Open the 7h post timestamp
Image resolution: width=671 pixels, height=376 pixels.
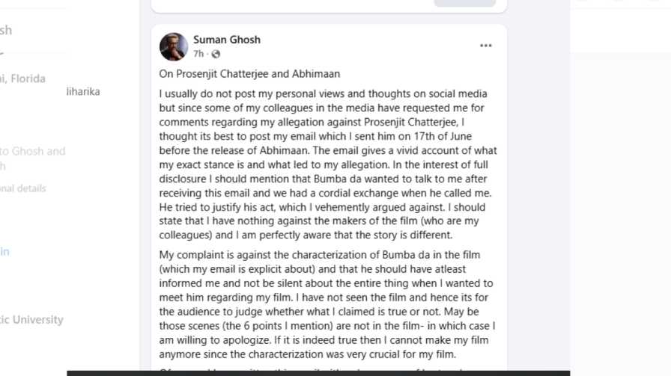point(198,54)
